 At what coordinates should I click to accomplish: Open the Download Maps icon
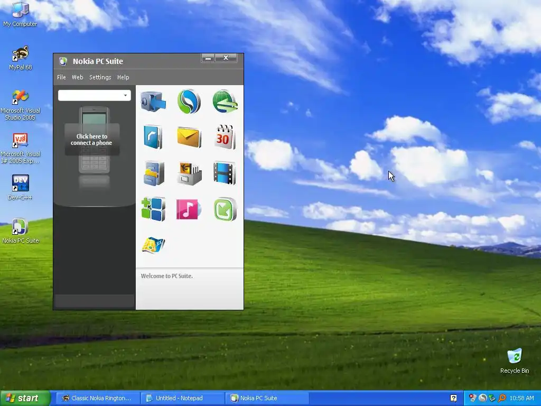coord(153,245)
